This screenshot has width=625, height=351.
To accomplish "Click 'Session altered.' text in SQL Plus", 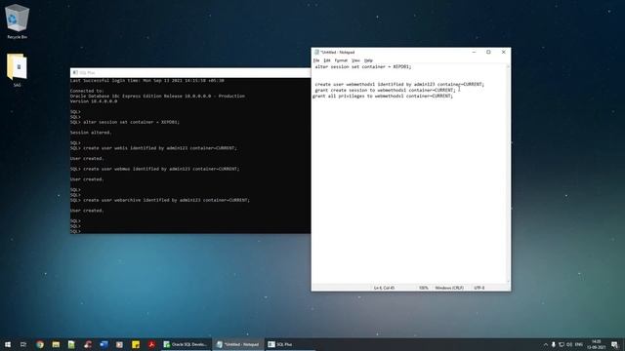I will pos(91,133).
